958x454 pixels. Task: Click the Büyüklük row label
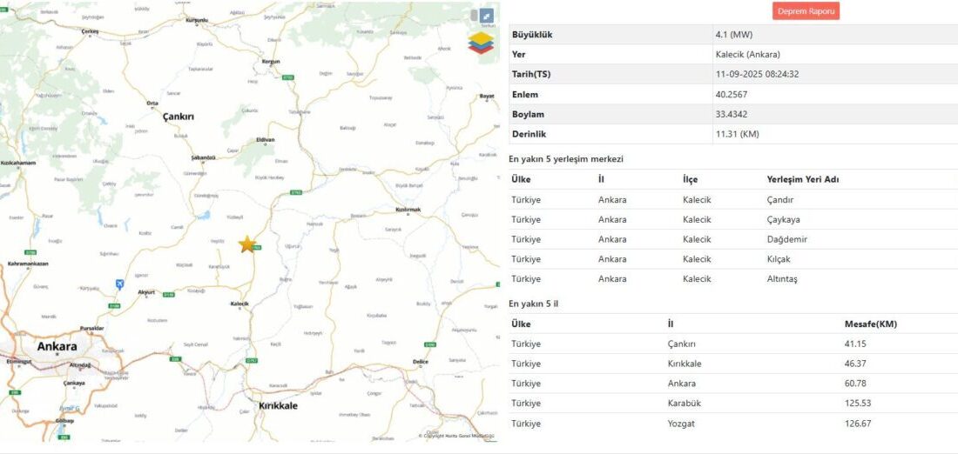pyautogui.click(x=532, y=35)
